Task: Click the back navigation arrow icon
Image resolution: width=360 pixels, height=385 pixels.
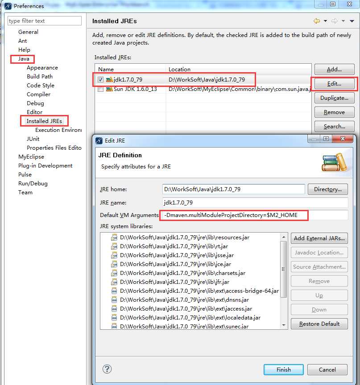Action: click(317, 21)
